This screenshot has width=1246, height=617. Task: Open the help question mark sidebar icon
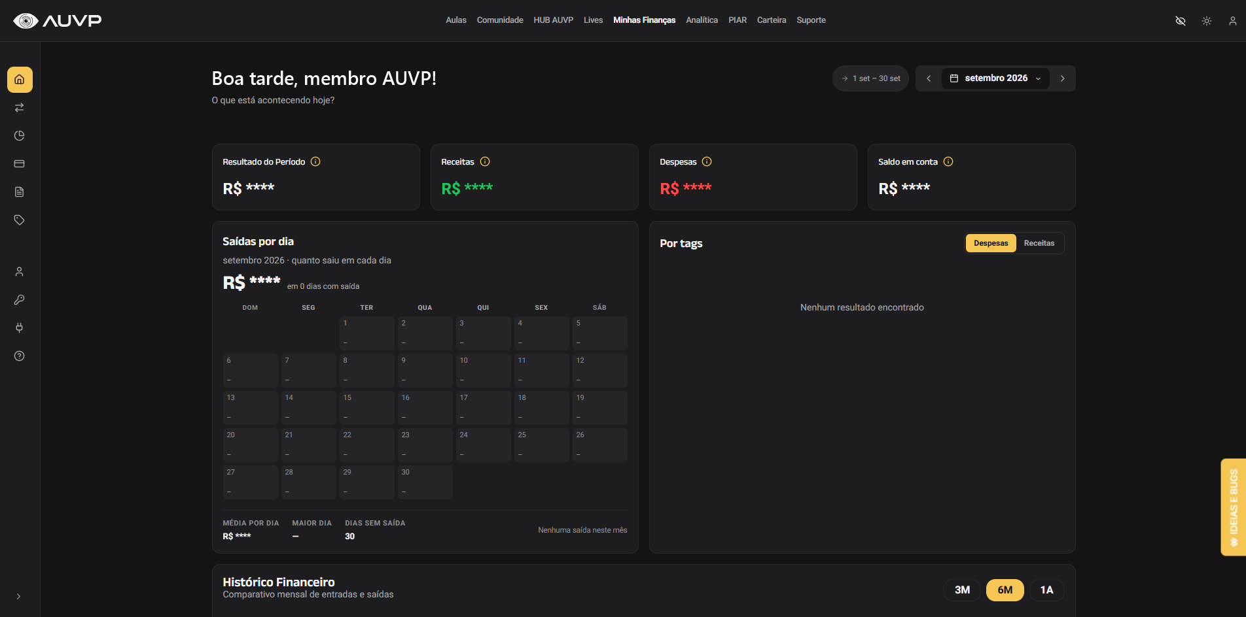pyautogui.click(x=20, y=356)
